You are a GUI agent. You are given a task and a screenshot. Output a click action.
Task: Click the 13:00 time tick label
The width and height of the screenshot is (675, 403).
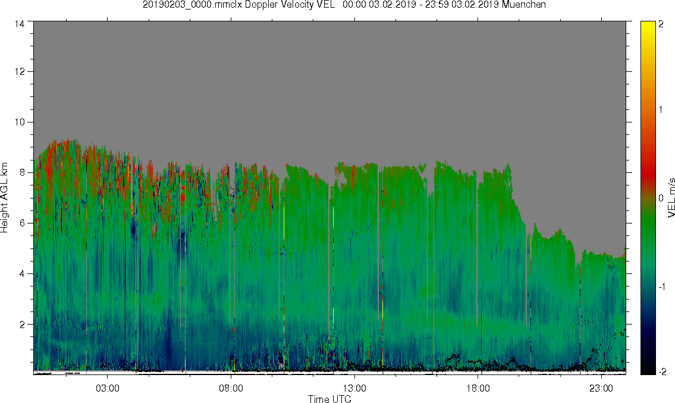(x=354, y=388)
